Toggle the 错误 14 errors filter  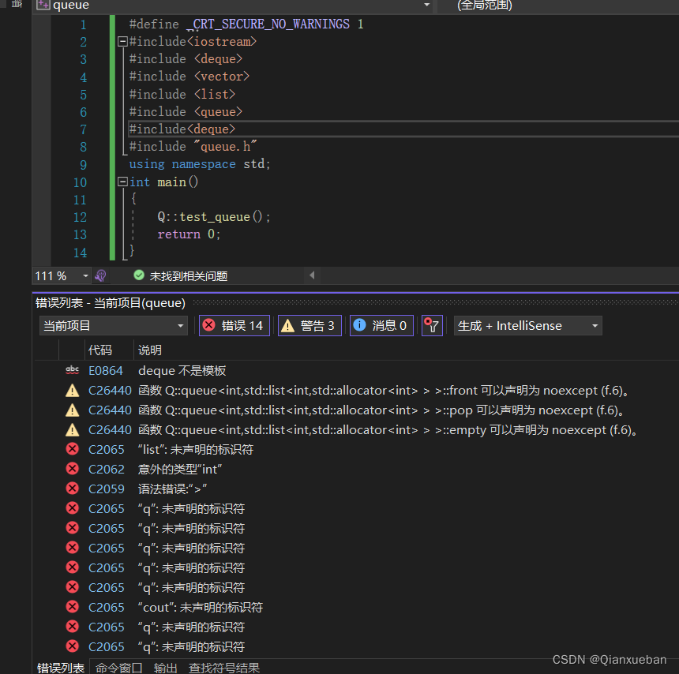234,325
